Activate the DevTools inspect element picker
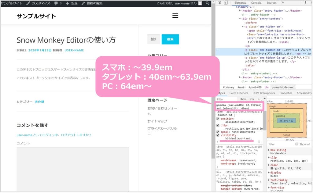This screenshot has height=193, width=313. click(x=219, y=3)
